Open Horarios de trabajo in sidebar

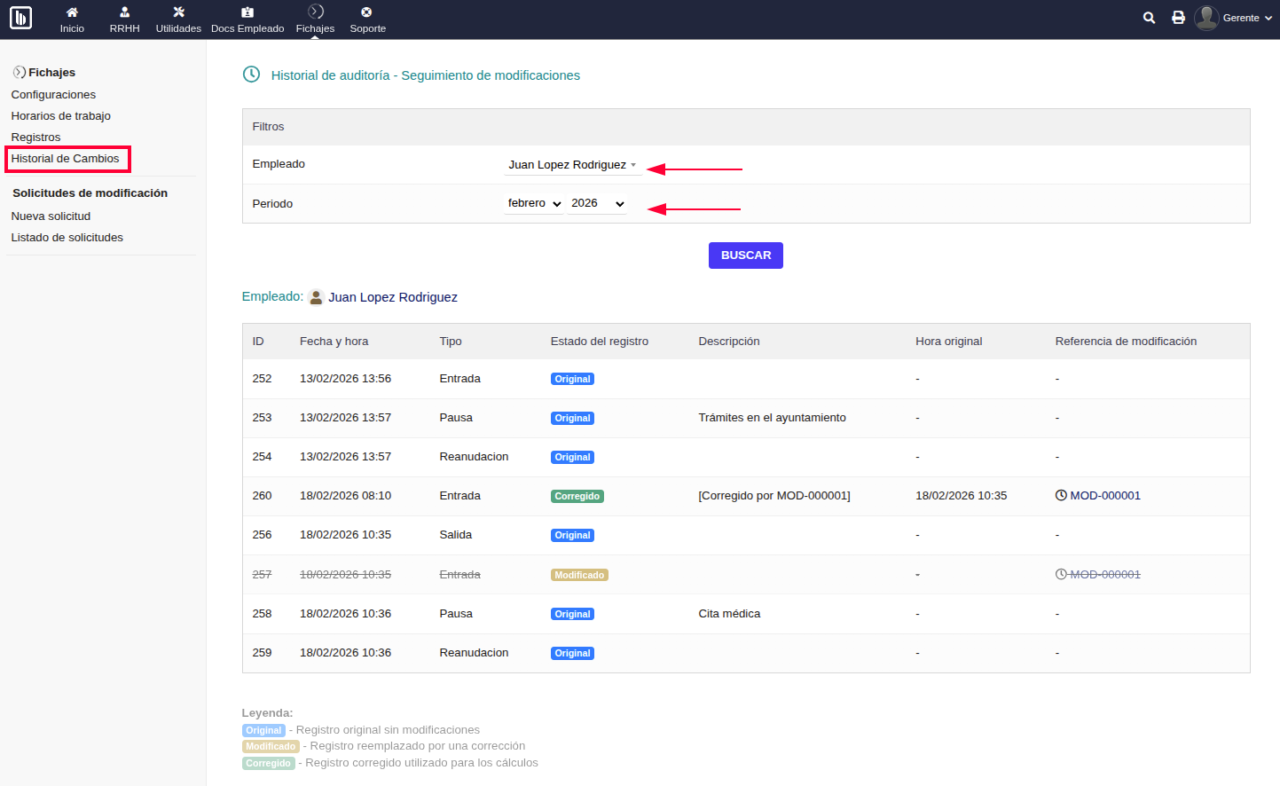[60, 116]
